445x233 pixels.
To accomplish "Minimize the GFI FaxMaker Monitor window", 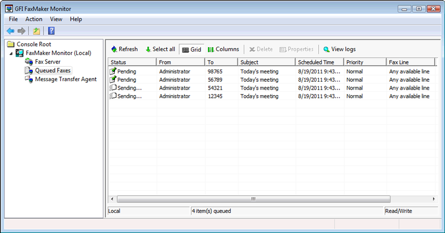I will (x=404, y=9).
